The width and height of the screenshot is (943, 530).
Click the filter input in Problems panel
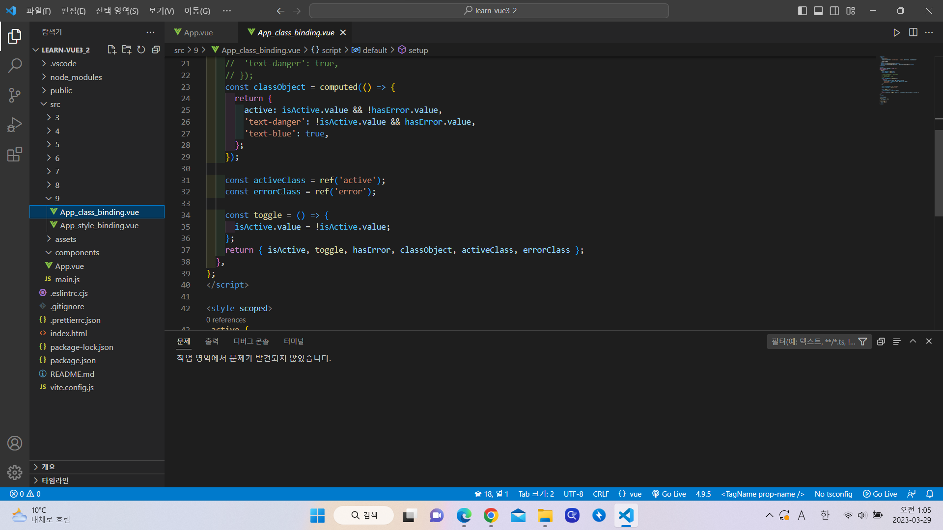(813, 342)
